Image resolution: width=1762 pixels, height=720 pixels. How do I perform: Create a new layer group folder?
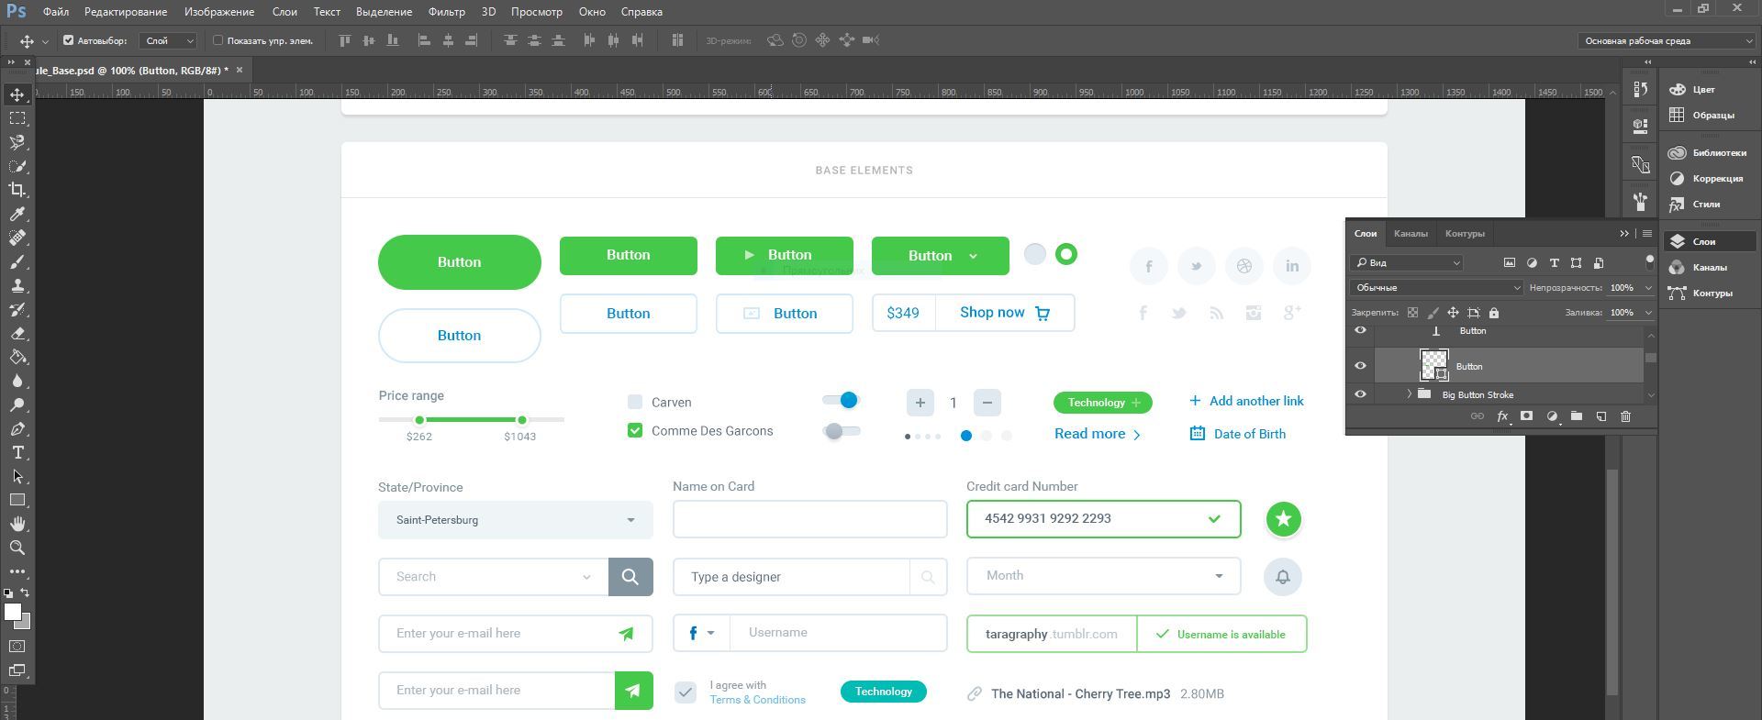(x=1576, y=416)
